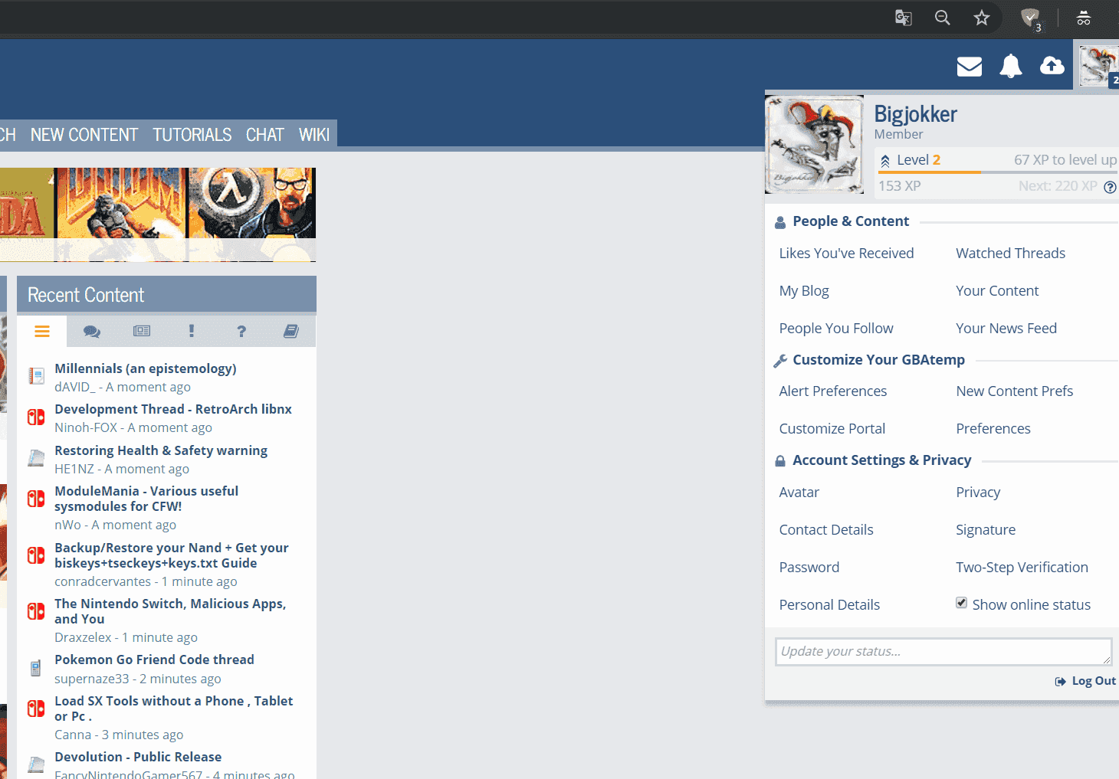1119x779 pixels.
Task: Open the inbox envelope icon
Action: [x=970, y=67]
